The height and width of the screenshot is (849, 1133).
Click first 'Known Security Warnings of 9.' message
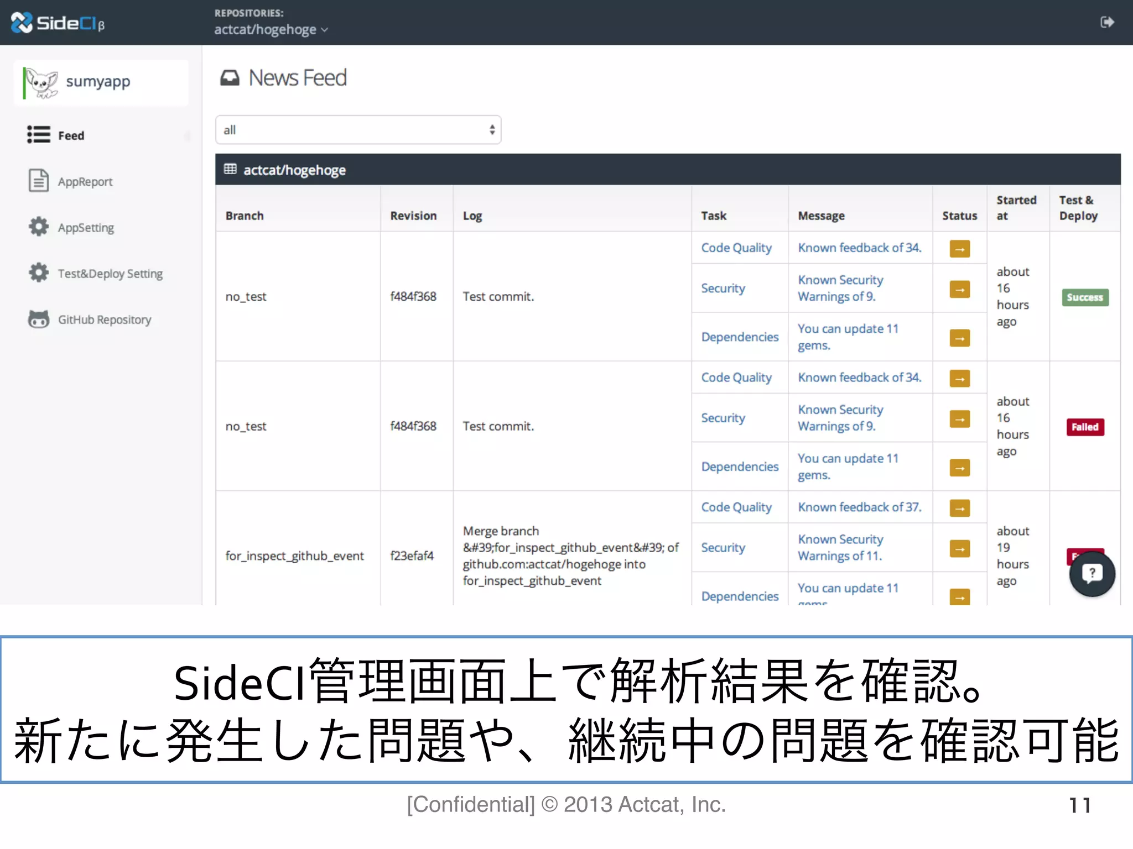click(x=840, y=288)
